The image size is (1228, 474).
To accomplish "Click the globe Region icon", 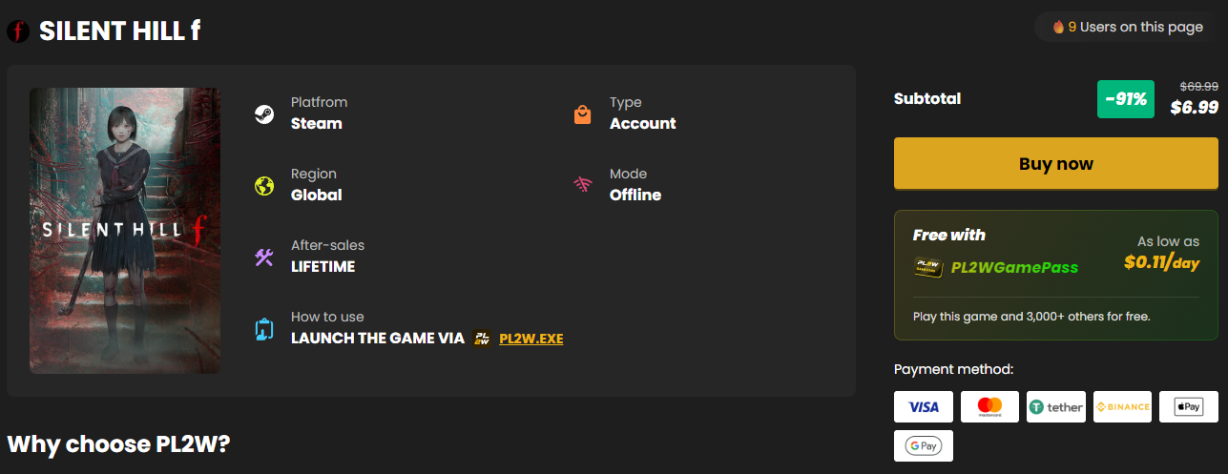I will point(264,186).
